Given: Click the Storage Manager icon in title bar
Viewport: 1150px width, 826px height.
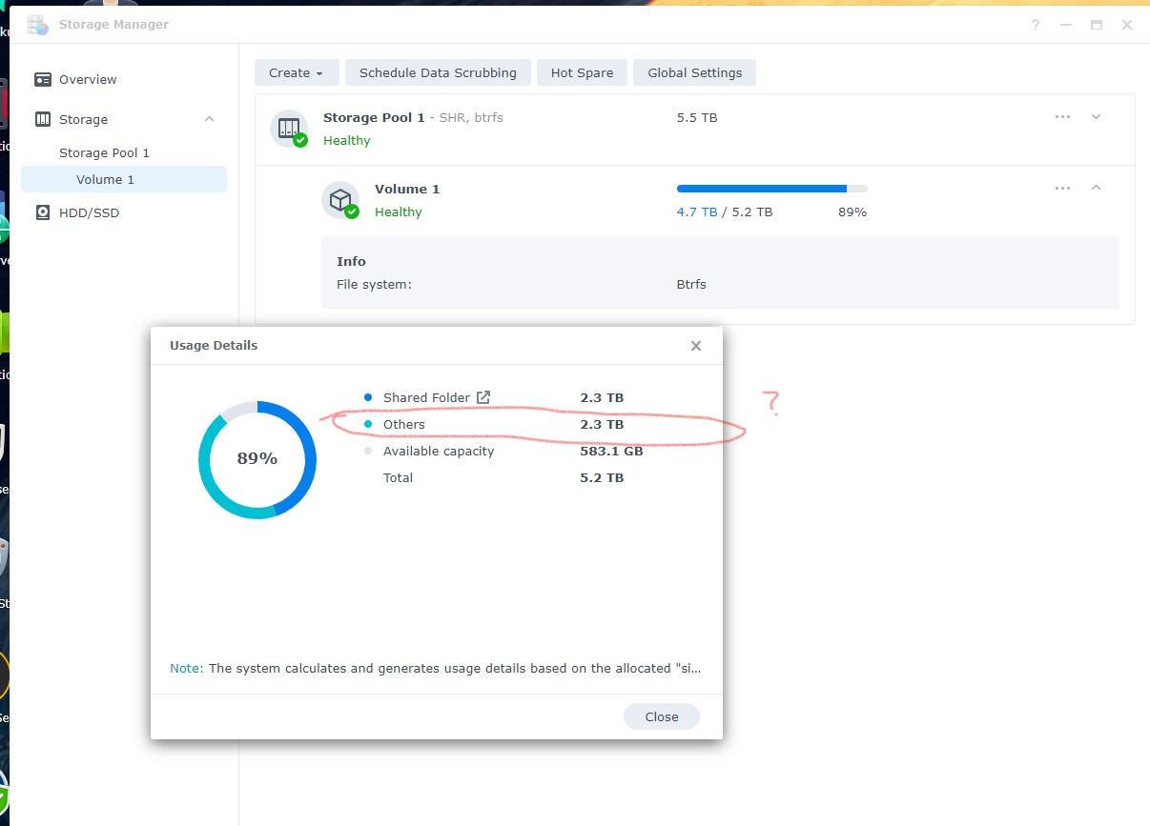Looking at the screenshot, I should (x=36, y=24).
